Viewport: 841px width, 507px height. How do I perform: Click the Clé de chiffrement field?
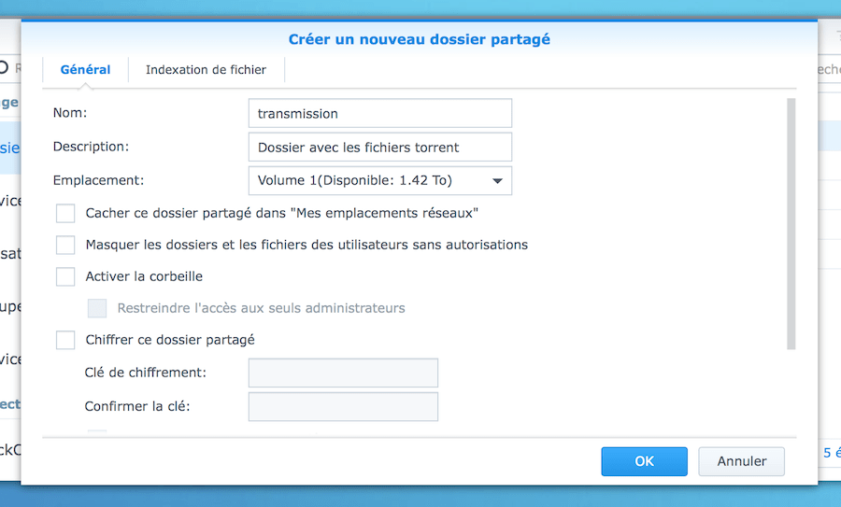point(343,373)
